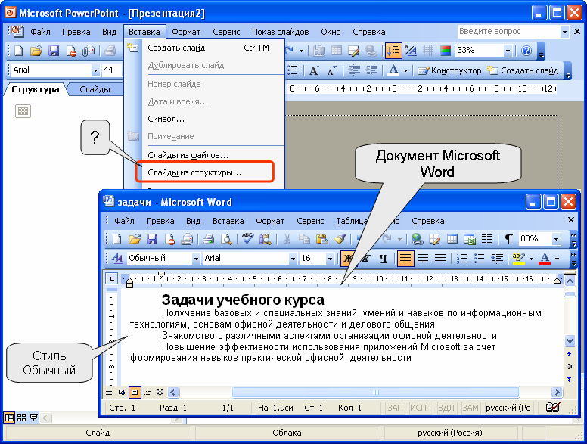Click ЗАП indicator in Word status bar

pos(395,408)
